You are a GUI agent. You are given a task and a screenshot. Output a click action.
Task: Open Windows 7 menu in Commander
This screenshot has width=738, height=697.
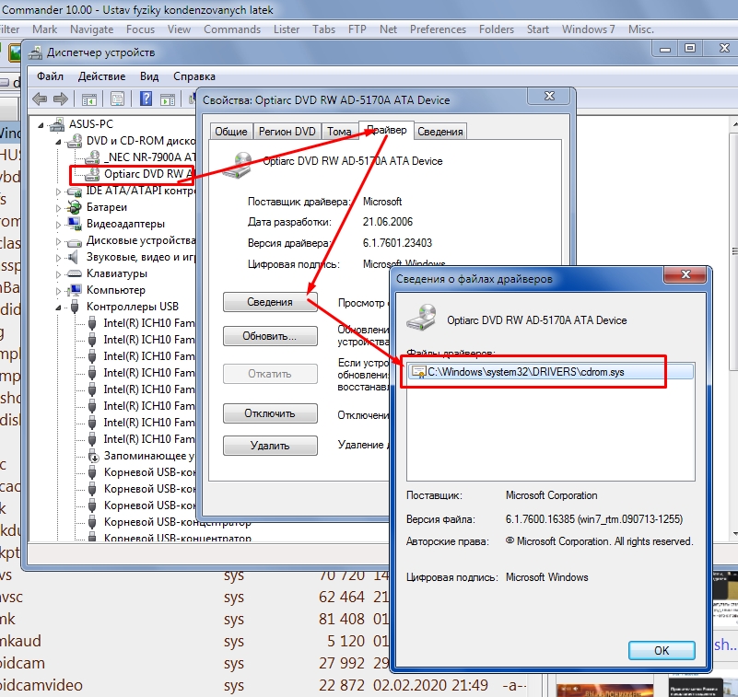pyautogui.click(x=589, y=29)
